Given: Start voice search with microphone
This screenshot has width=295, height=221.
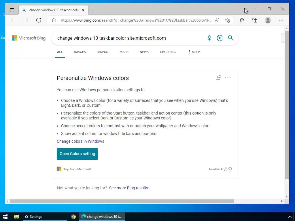Looking at the screenshot, I should (209, 38).
